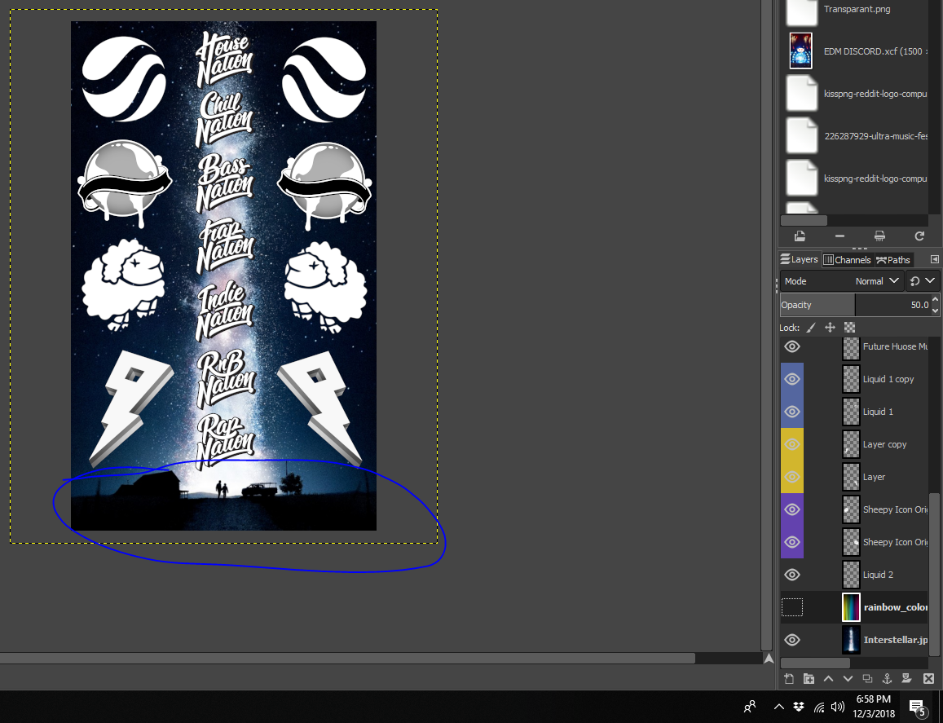Set layer opacity using the Opacity slider
Image resolution: width=943 pixels, height=723 pixels.
(855, 305)
